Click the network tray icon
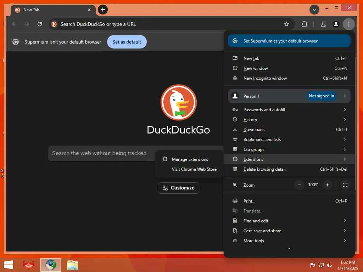 (x=321, y=265)
